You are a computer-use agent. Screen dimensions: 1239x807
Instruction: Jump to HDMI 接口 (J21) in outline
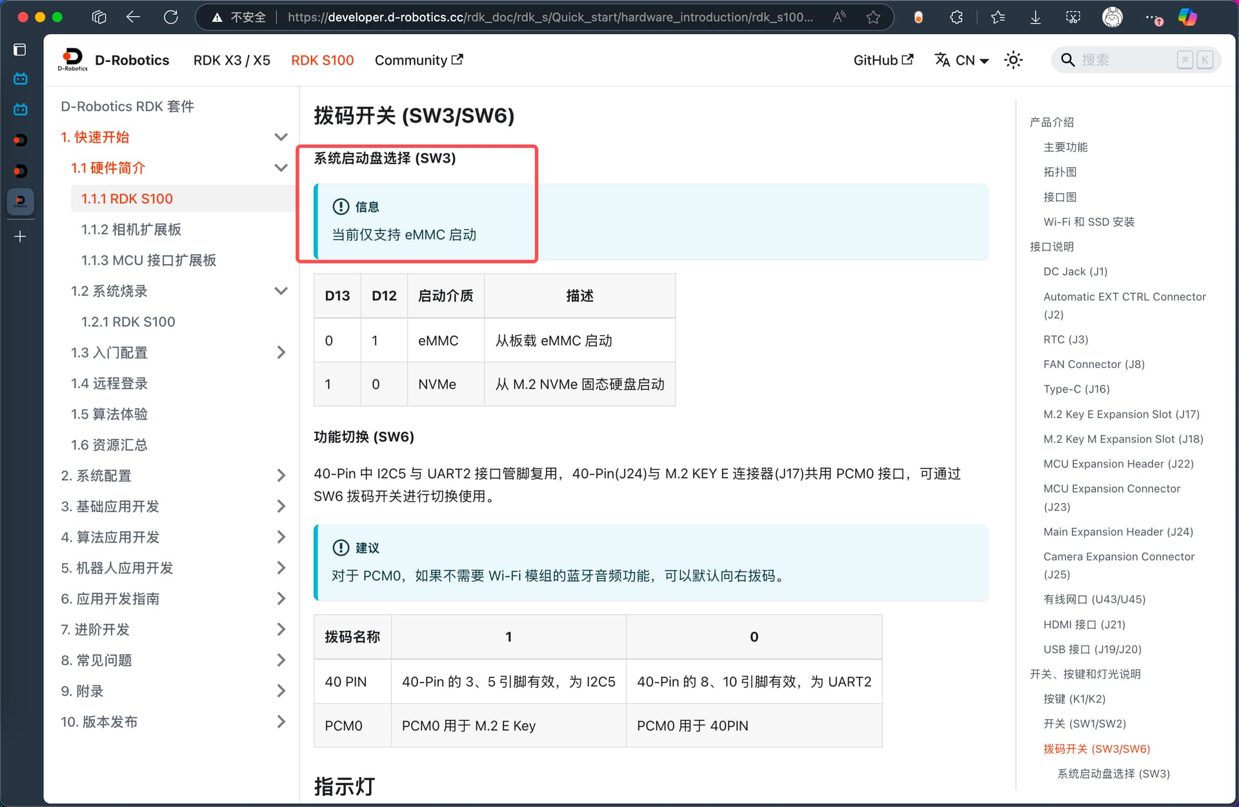[x=1084, y=624]
